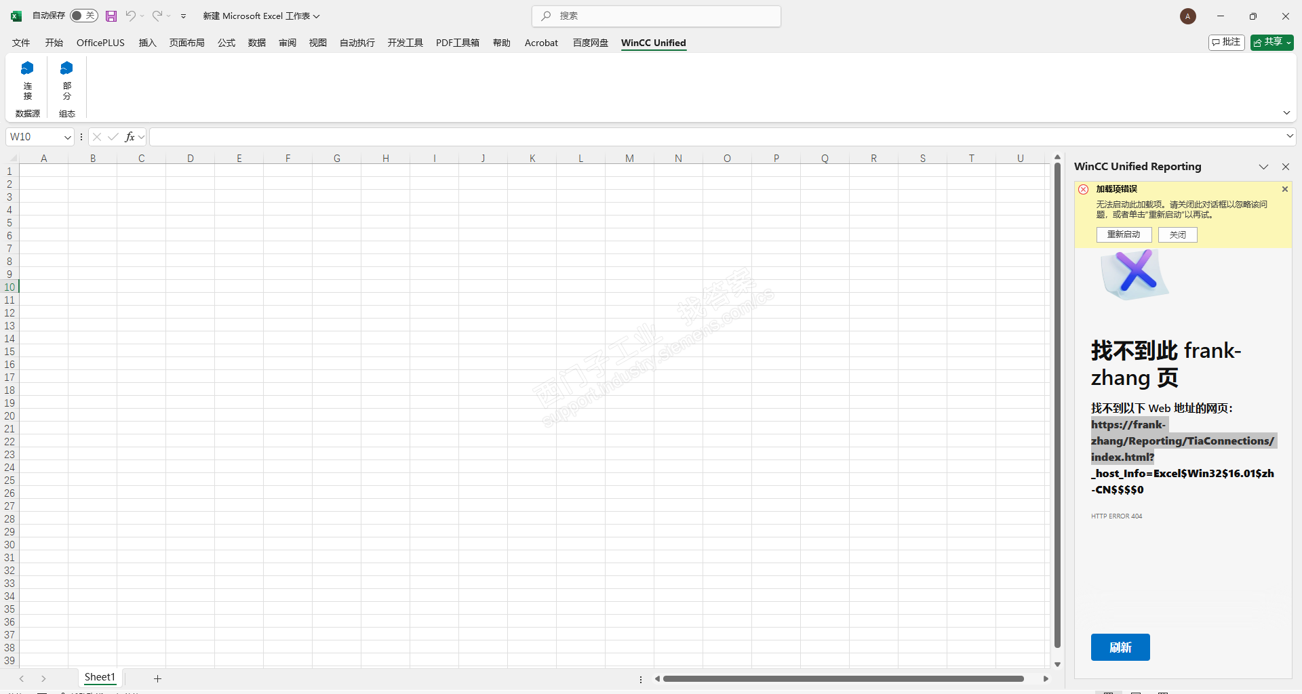The width and height of the screenshot is (1302, 694).
Task: Redo the last action
Action: tap(157, 16)
